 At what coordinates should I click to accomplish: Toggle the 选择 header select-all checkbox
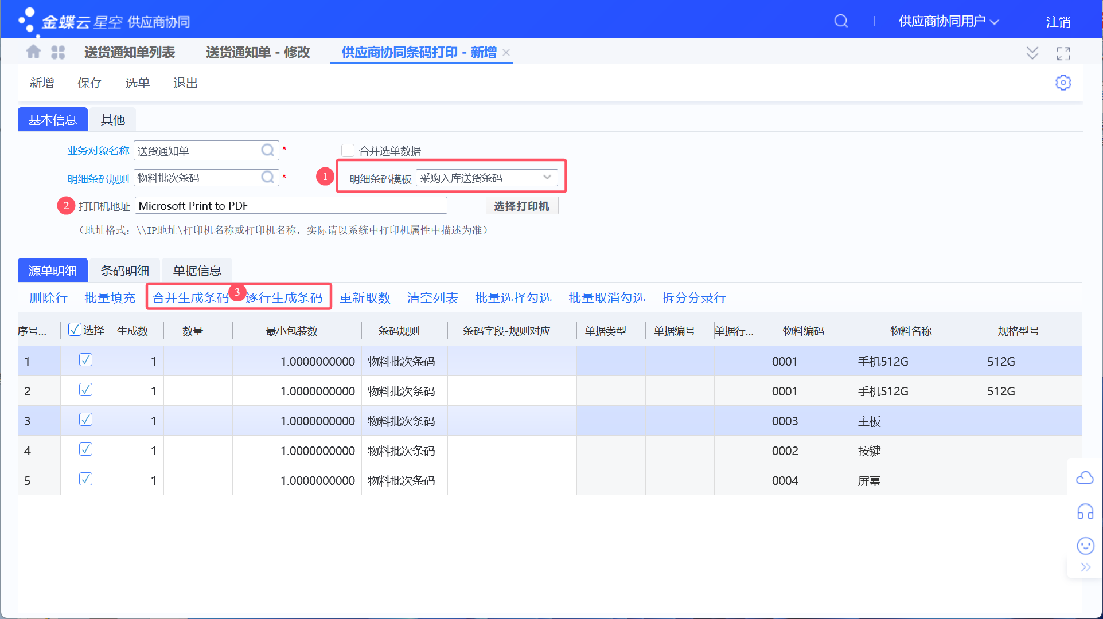point(75,330)
